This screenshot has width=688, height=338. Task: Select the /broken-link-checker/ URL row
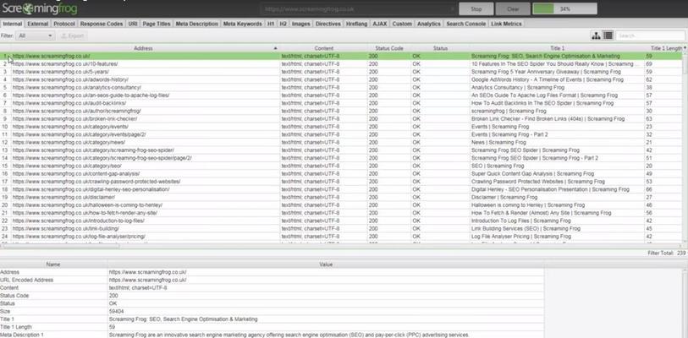point(341,119)
